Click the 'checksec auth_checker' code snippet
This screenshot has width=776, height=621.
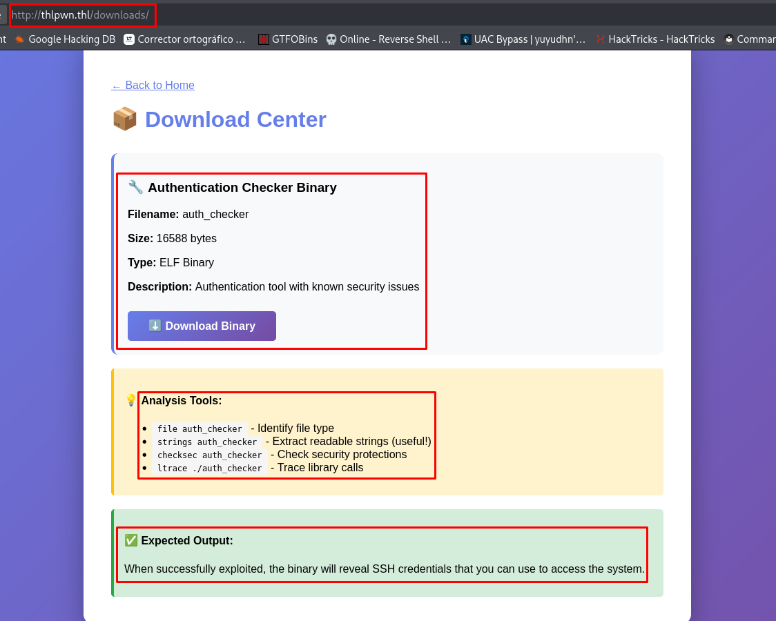point(209,455)
